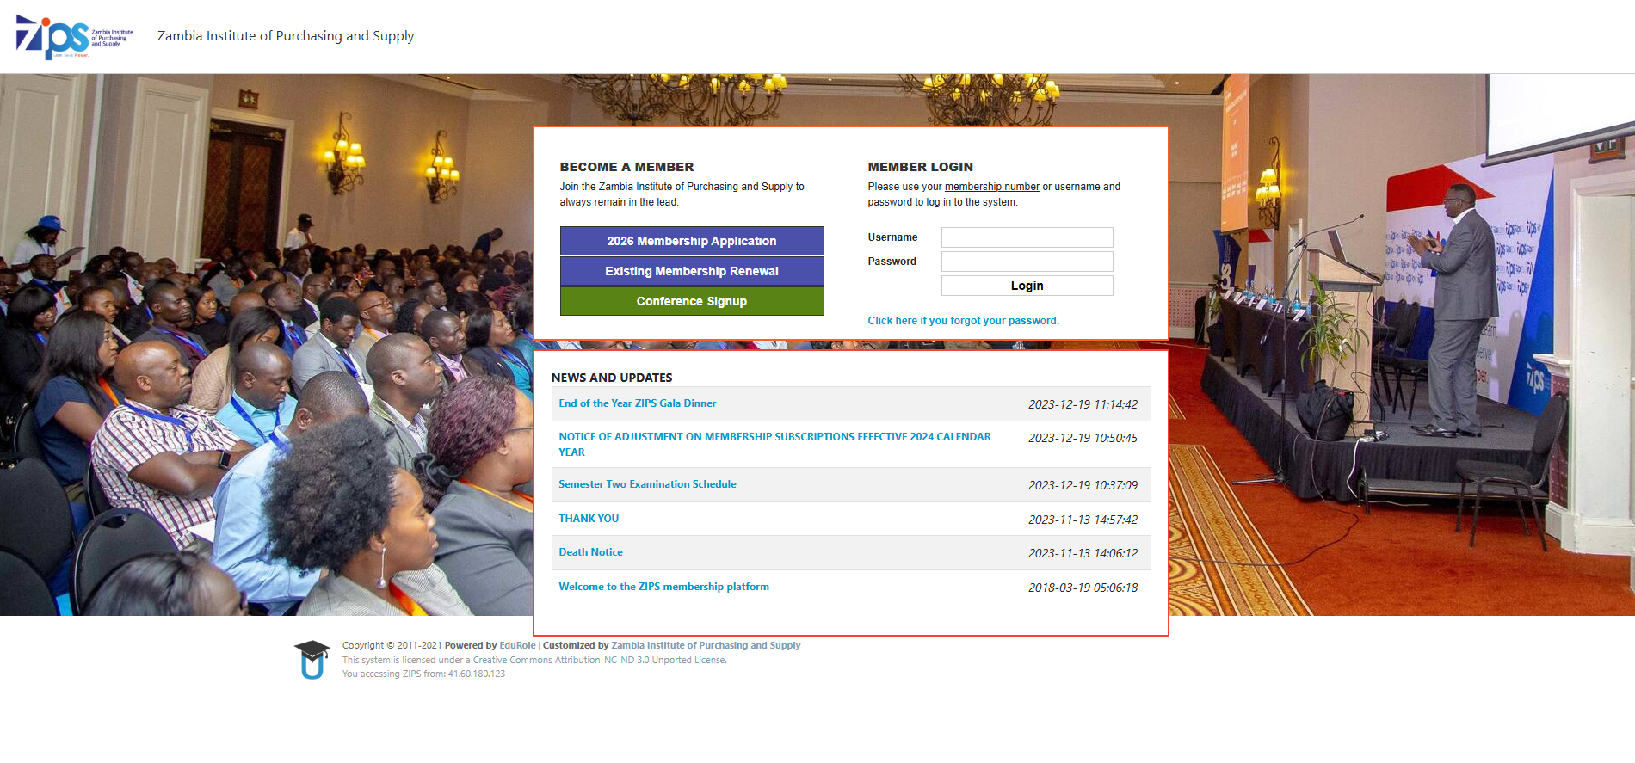Click the ZIPS logo in header
1635x763 pixels.
coord(74,37)
